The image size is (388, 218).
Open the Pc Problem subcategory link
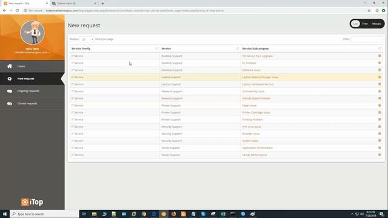click(249, 63)
